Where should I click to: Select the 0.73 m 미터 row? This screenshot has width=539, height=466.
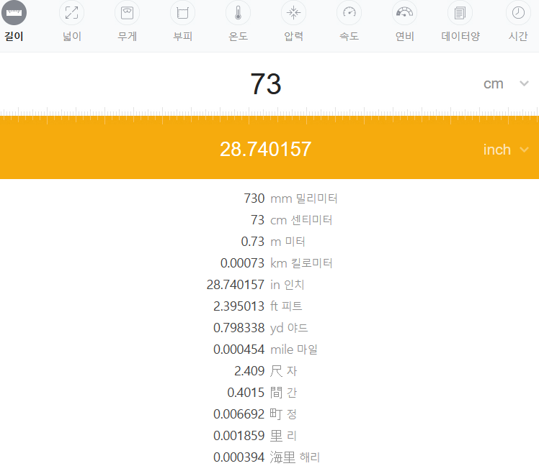tap(273, 242)
